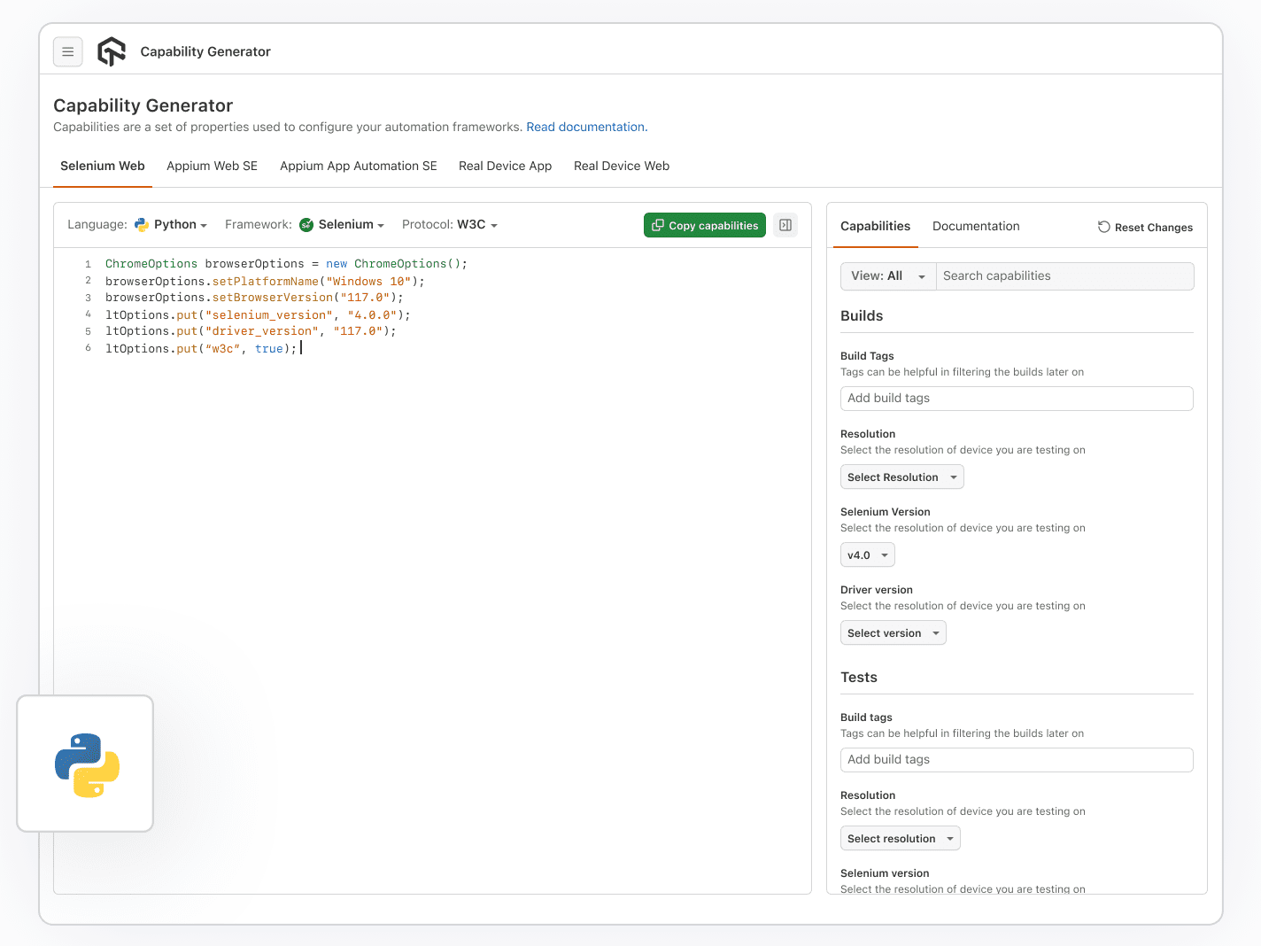
Task: Click Reset Changes button
Action: click(x=1146, y=228)
